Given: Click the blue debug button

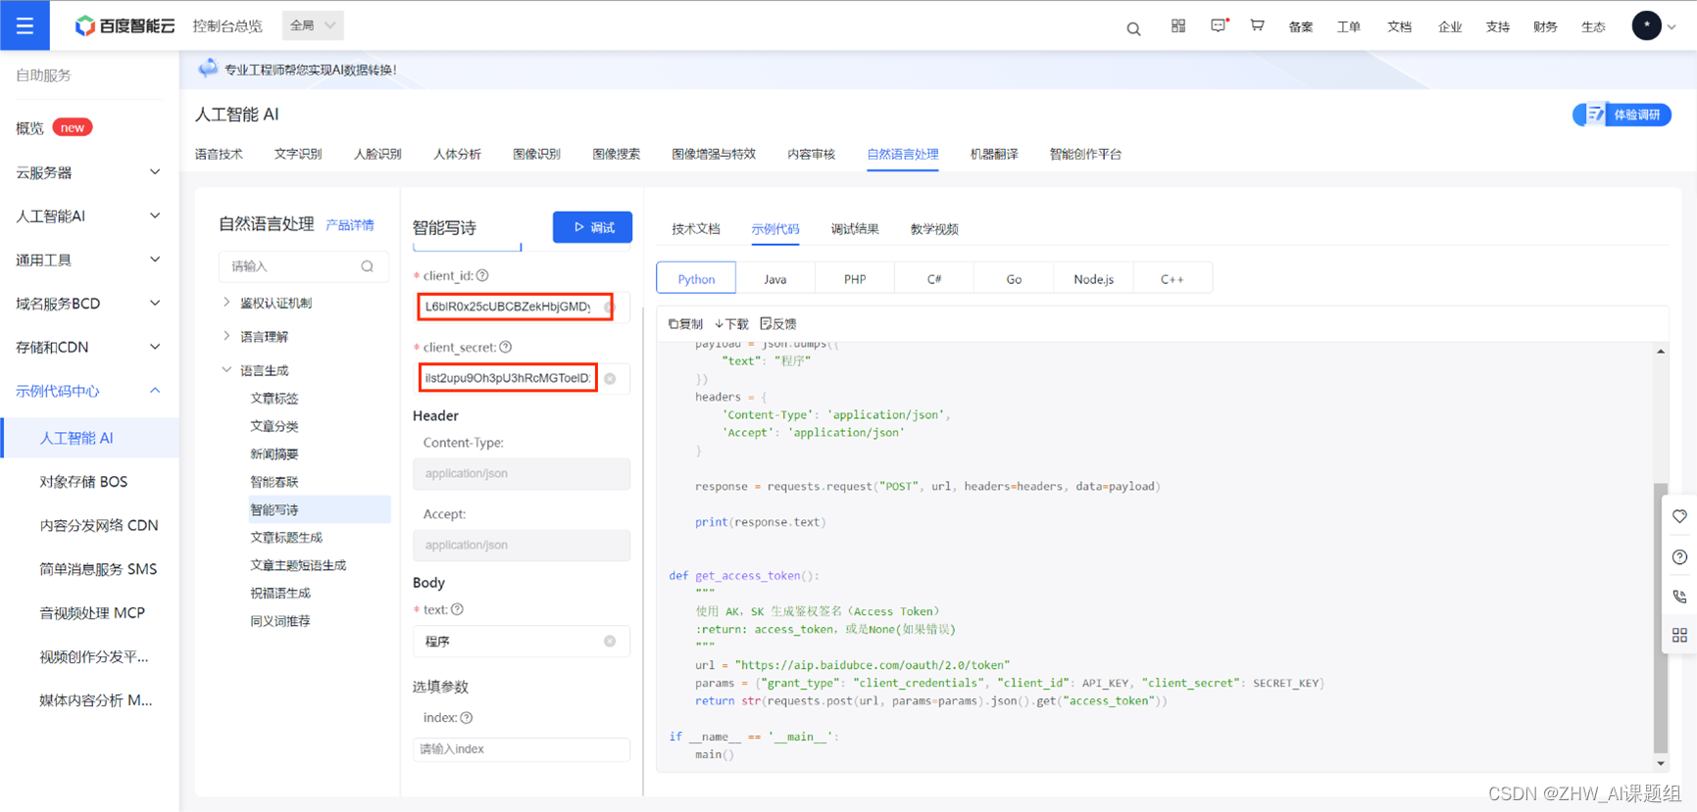Looking at the screenshot, I should (x=592, y=227).
